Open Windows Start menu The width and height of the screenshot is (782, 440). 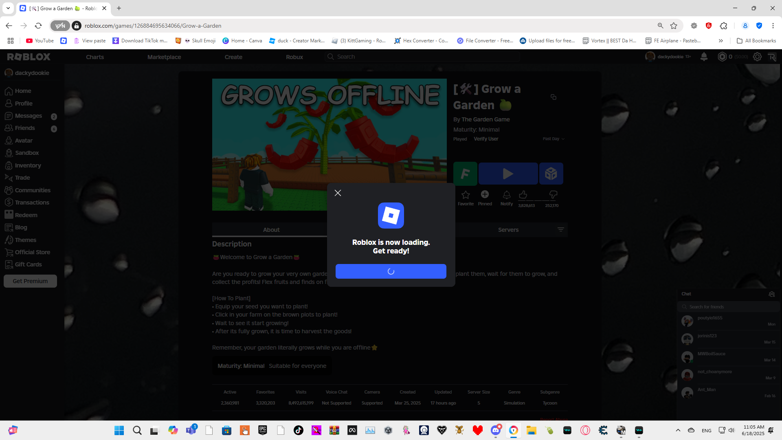[x=119, y=430]
